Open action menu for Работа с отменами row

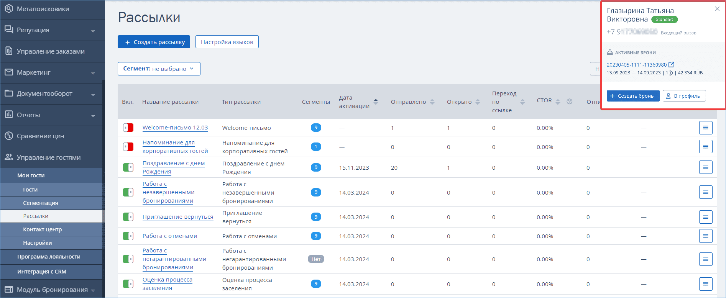coord(706,236)
